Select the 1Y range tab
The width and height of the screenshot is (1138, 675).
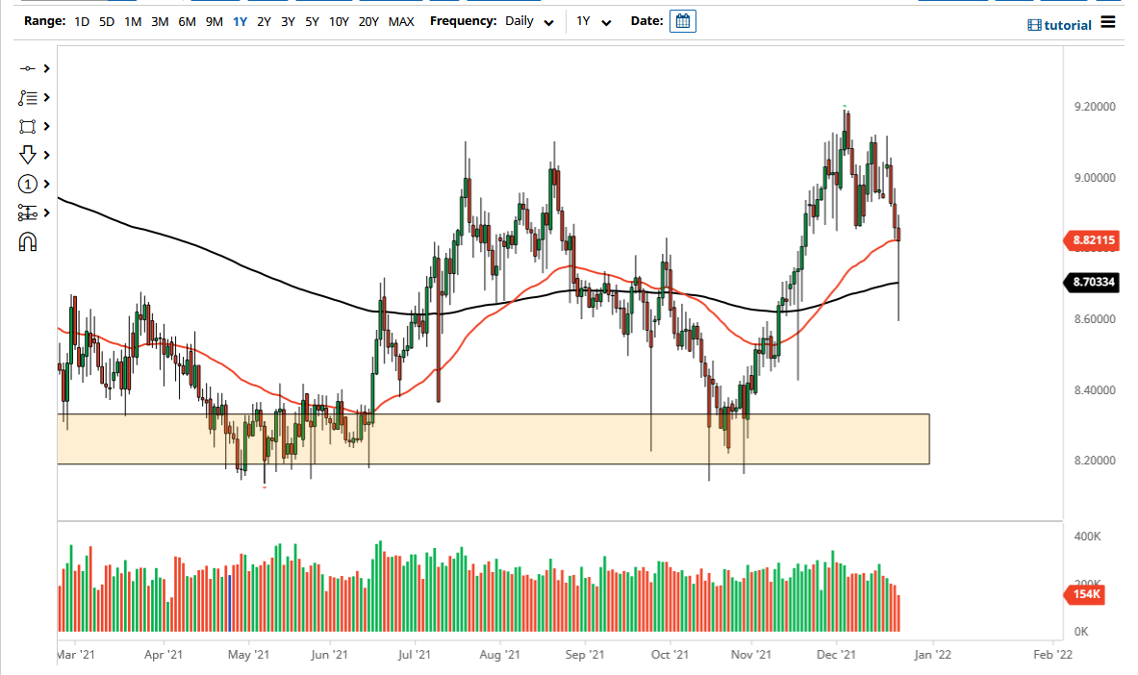click(x=239, y=20)
